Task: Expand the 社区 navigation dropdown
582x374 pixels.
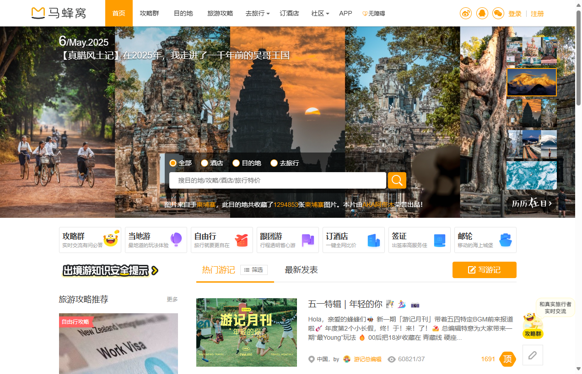Action: tap(320, 14)
